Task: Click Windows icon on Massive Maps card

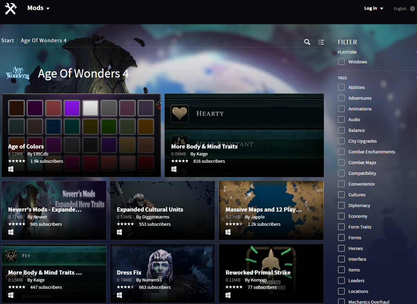Action: coord(228,232)
